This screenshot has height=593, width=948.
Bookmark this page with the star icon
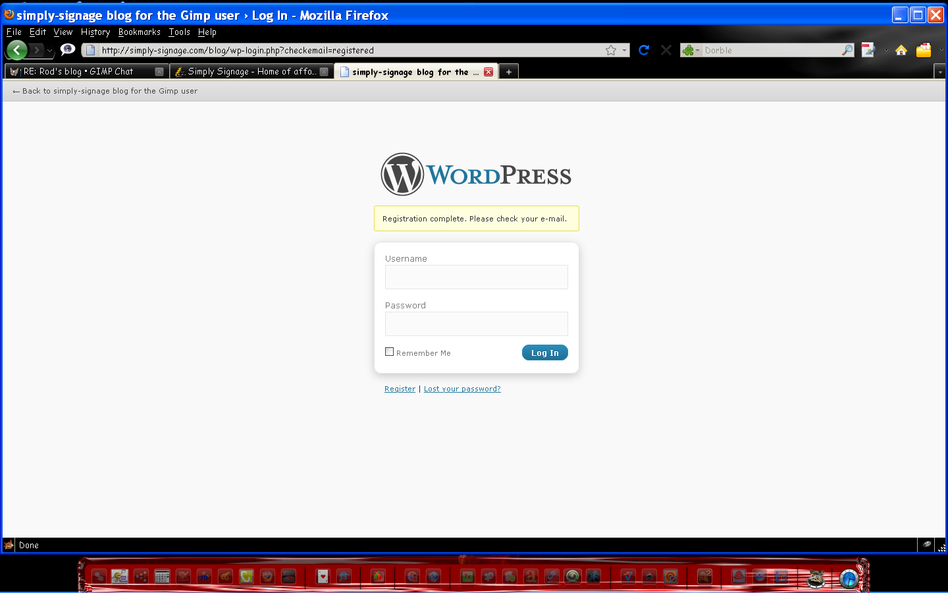pyautogui.click(x=611, y=50)
